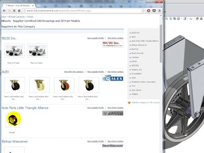Open ALEX cream-colored caster thumbnail
The height and width of the screenshot is (153, 204).
click(40, 85)
